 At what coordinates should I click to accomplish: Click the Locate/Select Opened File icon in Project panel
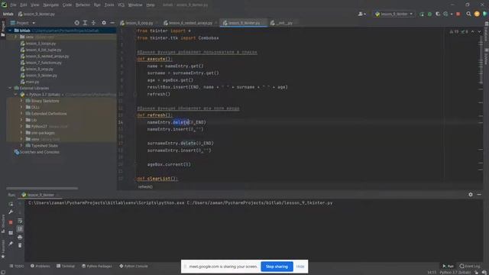(x=76, y=23)
